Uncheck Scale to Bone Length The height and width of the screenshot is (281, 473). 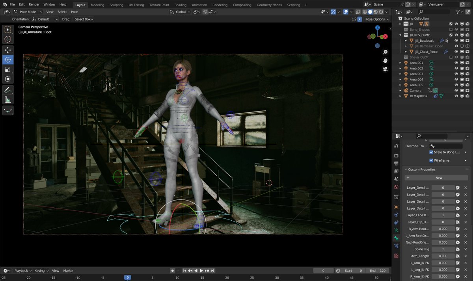tap(431, 152)
